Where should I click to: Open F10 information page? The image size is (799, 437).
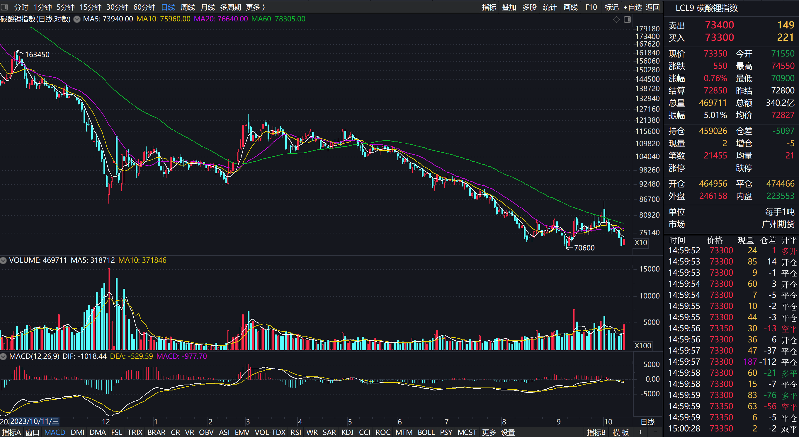pos(591,7)
